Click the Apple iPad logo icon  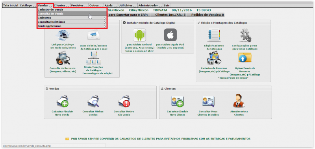170,35
